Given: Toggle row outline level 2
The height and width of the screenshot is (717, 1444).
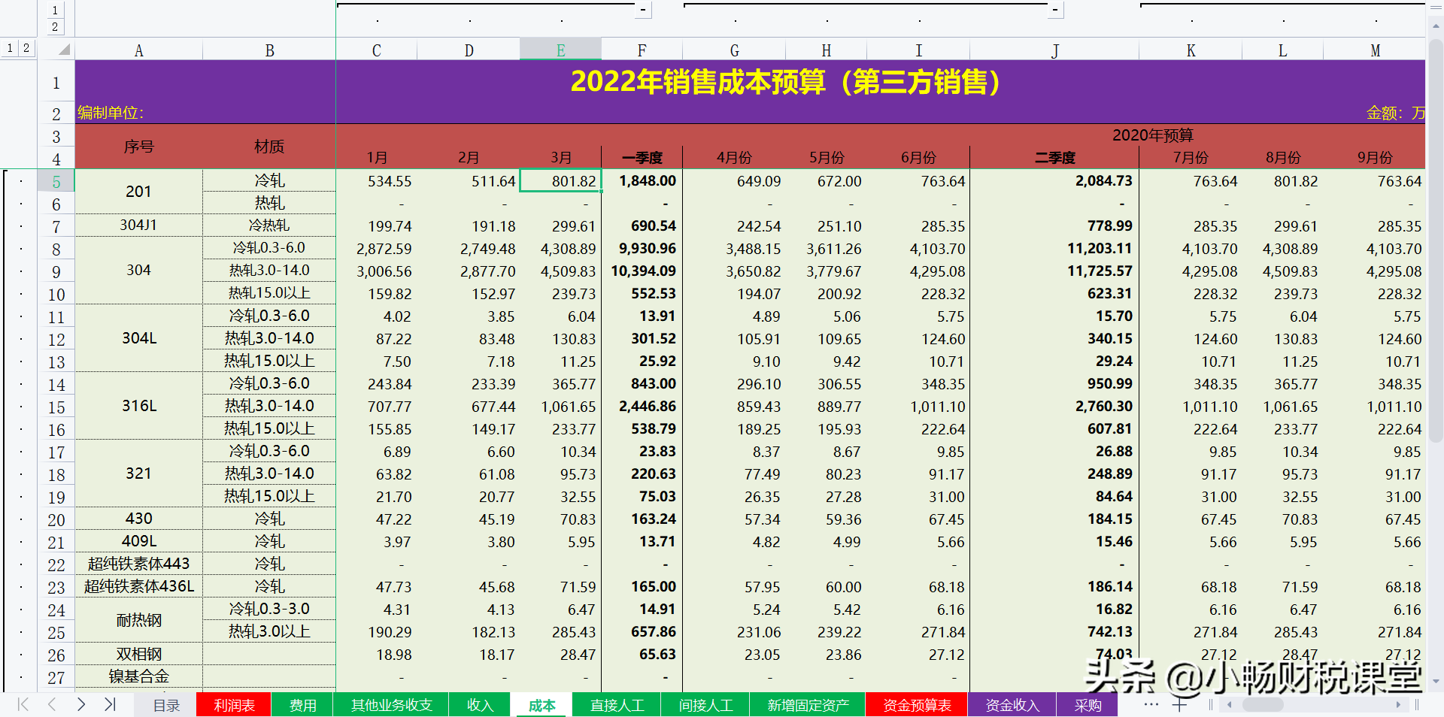Looking at the screenshot, I should [x=26, y=47].
